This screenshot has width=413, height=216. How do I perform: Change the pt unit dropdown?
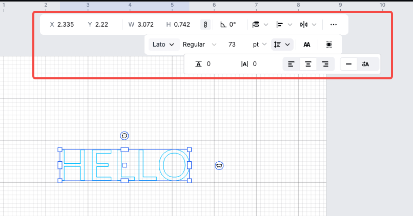pos(259,45)
